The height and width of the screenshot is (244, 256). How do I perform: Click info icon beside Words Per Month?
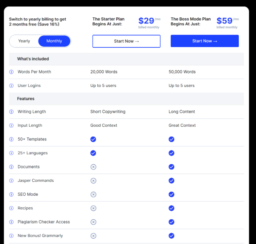(x=11, y=72)
